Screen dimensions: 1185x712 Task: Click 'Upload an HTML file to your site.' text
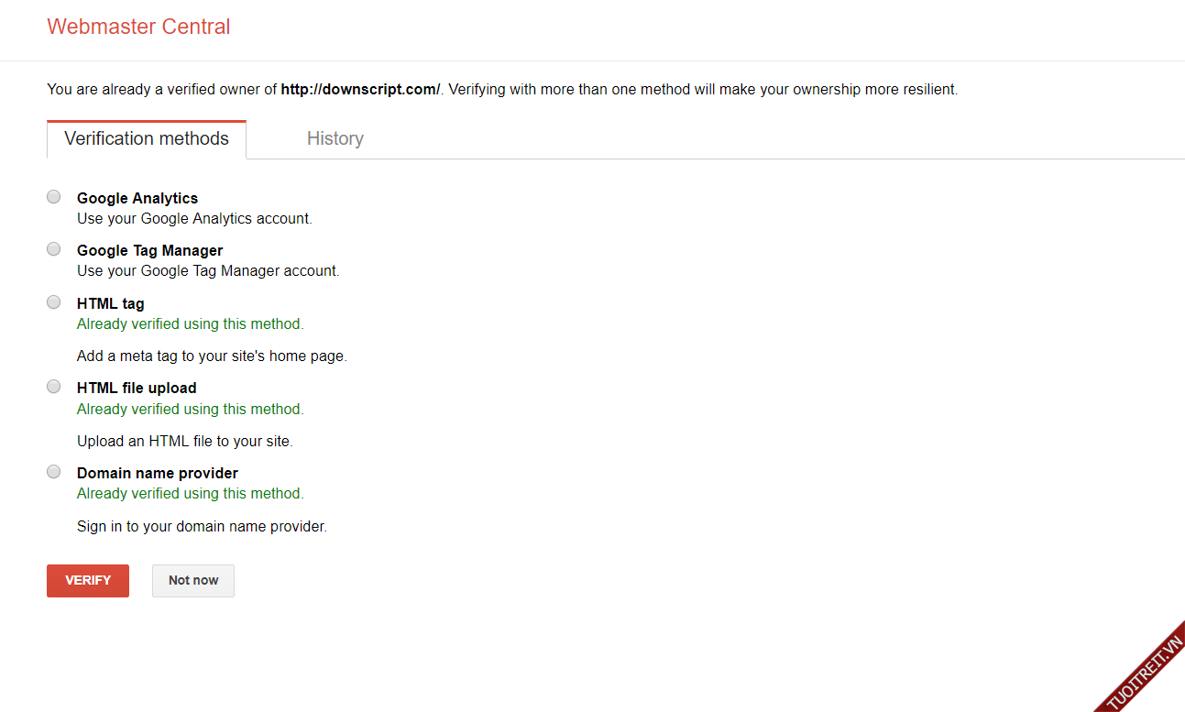[185, 442]
